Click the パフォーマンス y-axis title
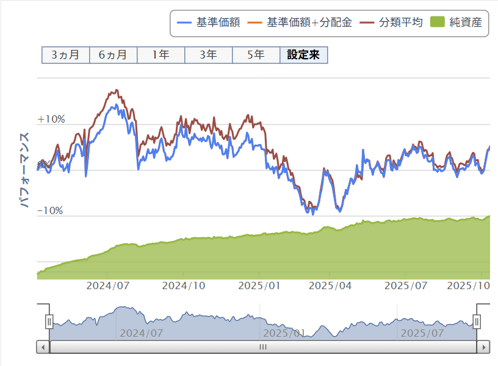This screenshot has height=366, width=498. click(x=25, y=171)
